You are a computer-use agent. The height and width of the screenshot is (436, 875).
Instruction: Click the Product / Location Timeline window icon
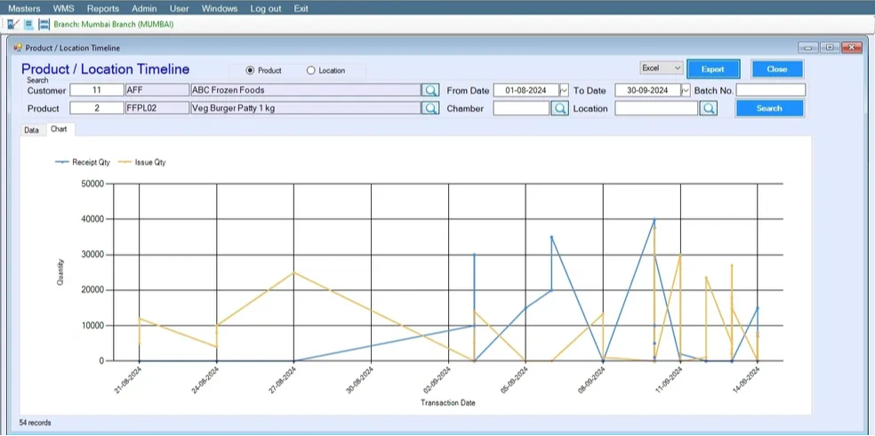[17, 48]
